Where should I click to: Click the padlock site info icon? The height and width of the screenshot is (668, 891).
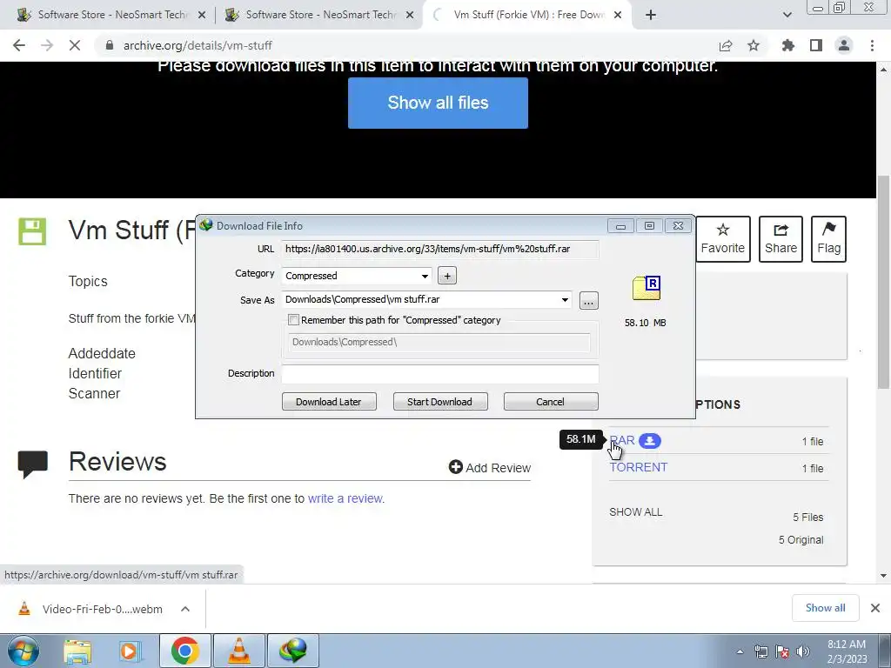[110, 45]
